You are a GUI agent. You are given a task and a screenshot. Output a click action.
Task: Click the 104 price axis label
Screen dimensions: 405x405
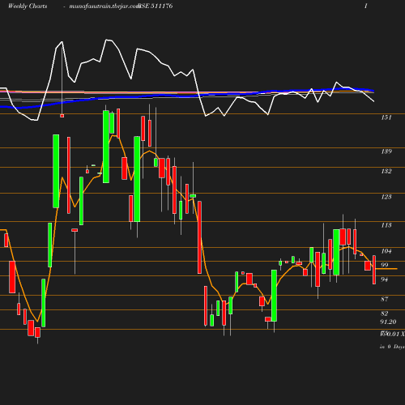[x=386, y=251]
